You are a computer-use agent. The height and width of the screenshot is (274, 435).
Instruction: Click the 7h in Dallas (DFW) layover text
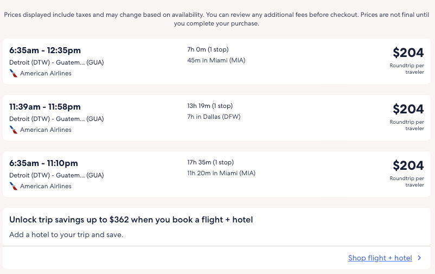[x=214, y=117]
